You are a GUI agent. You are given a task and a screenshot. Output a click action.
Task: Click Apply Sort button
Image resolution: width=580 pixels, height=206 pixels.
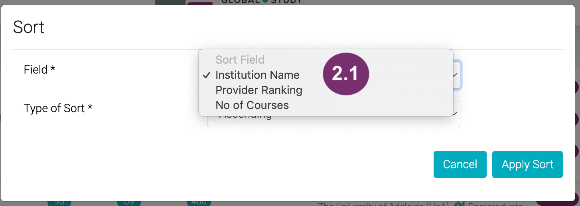(x=527, y=164)
